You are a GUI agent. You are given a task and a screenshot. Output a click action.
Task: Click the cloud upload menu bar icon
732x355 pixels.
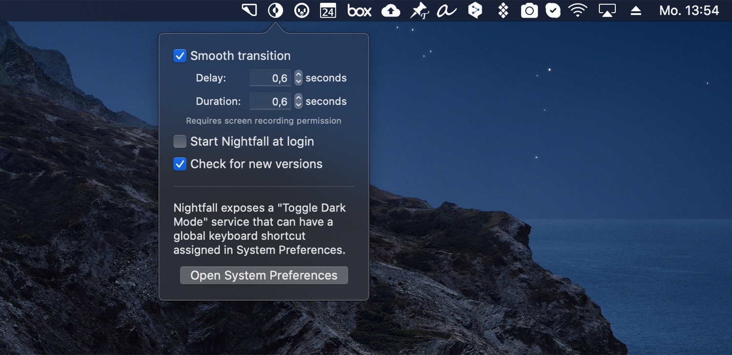(390, 11)
